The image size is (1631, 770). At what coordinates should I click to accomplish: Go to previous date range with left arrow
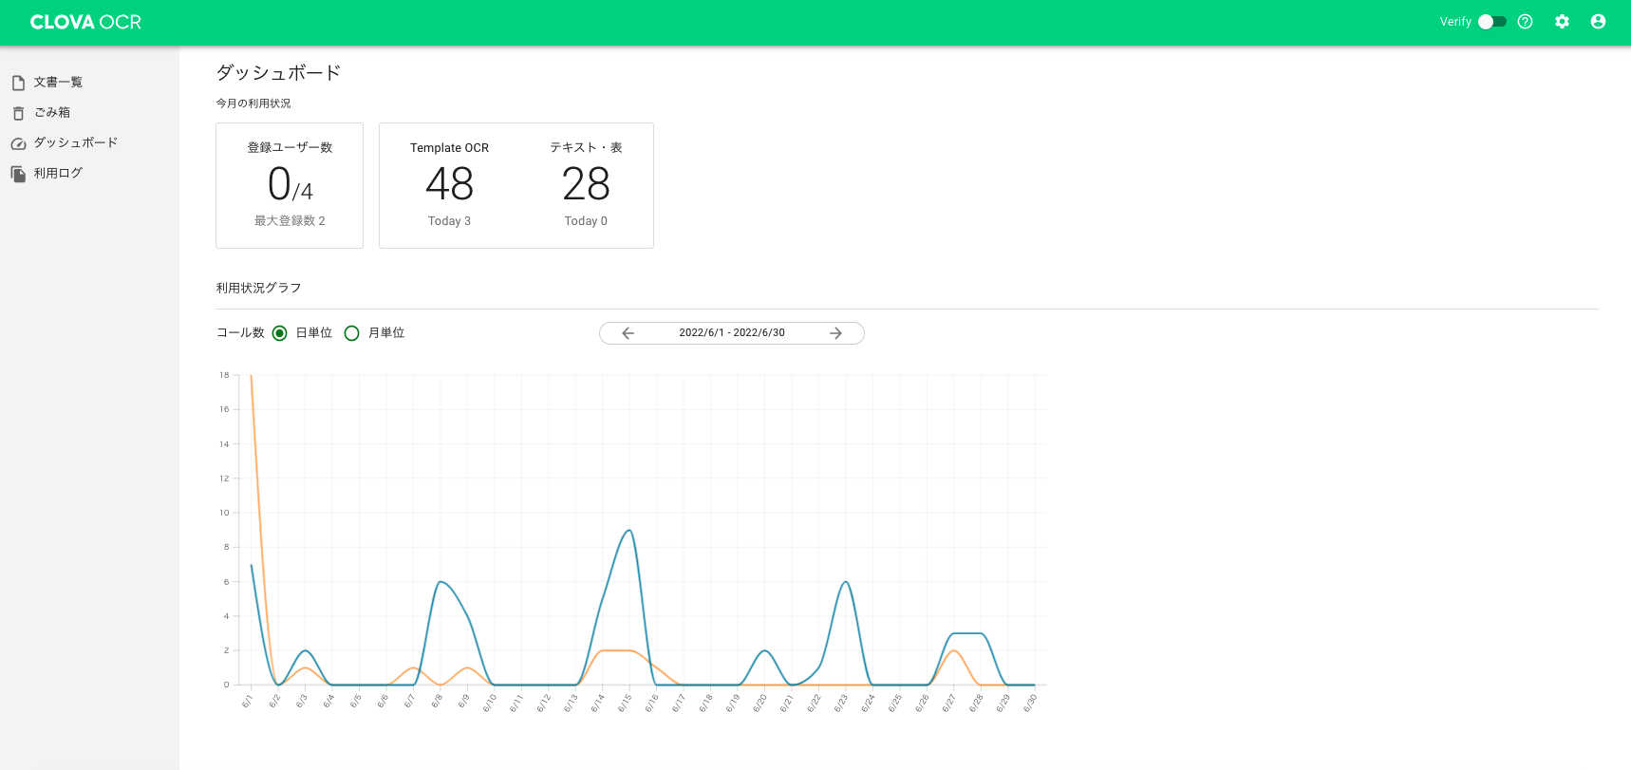628,333
